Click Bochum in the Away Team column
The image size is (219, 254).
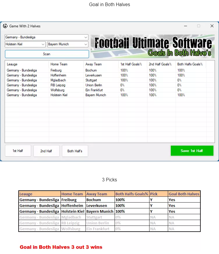click(x=91, y=70)
